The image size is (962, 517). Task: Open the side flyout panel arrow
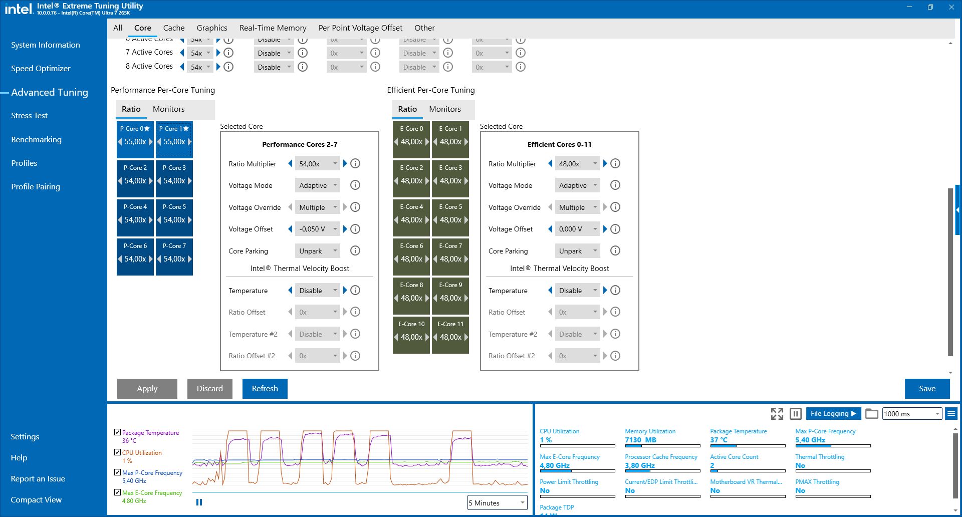(958, 210)
